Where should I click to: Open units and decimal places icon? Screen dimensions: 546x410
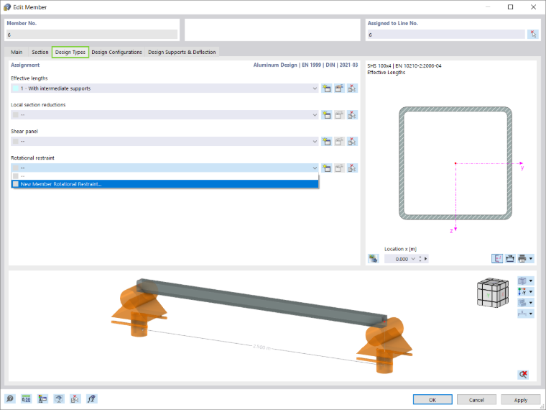[x=26, y=398]
